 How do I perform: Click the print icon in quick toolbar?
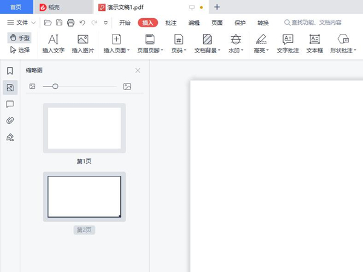70,23
